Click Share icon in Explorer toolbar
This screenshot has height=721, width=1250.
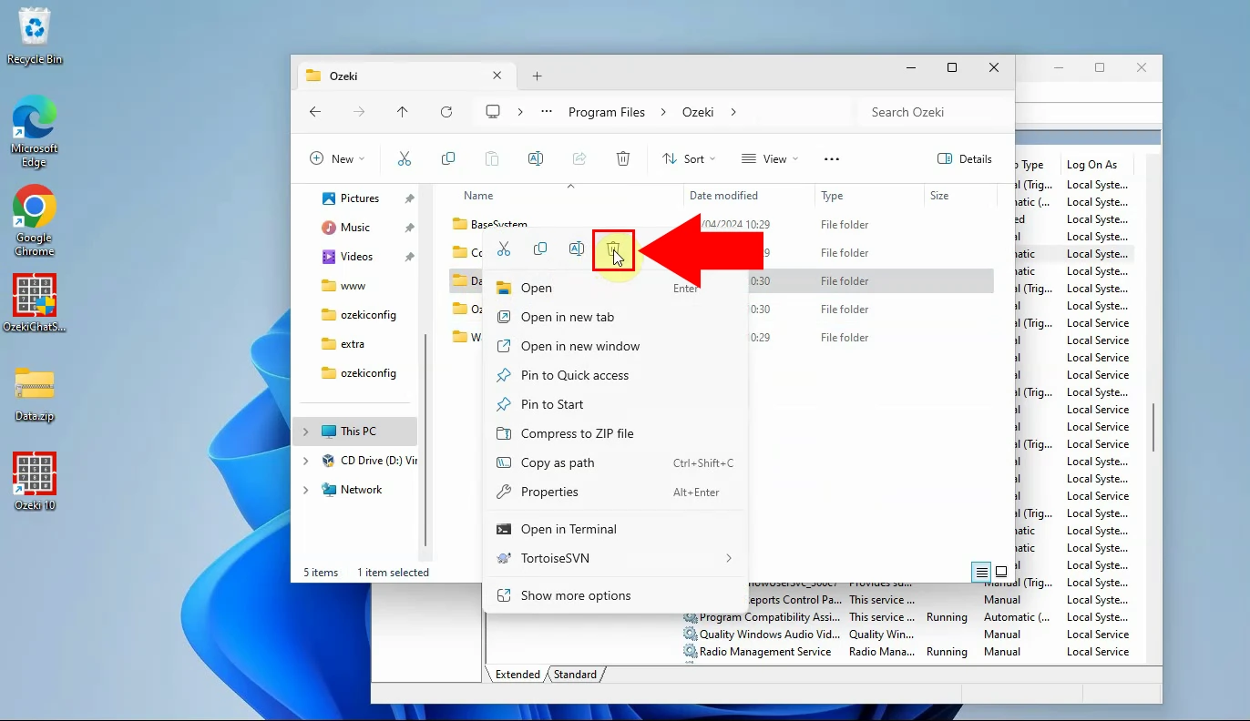pyautogui.click(x=579, y=158)
